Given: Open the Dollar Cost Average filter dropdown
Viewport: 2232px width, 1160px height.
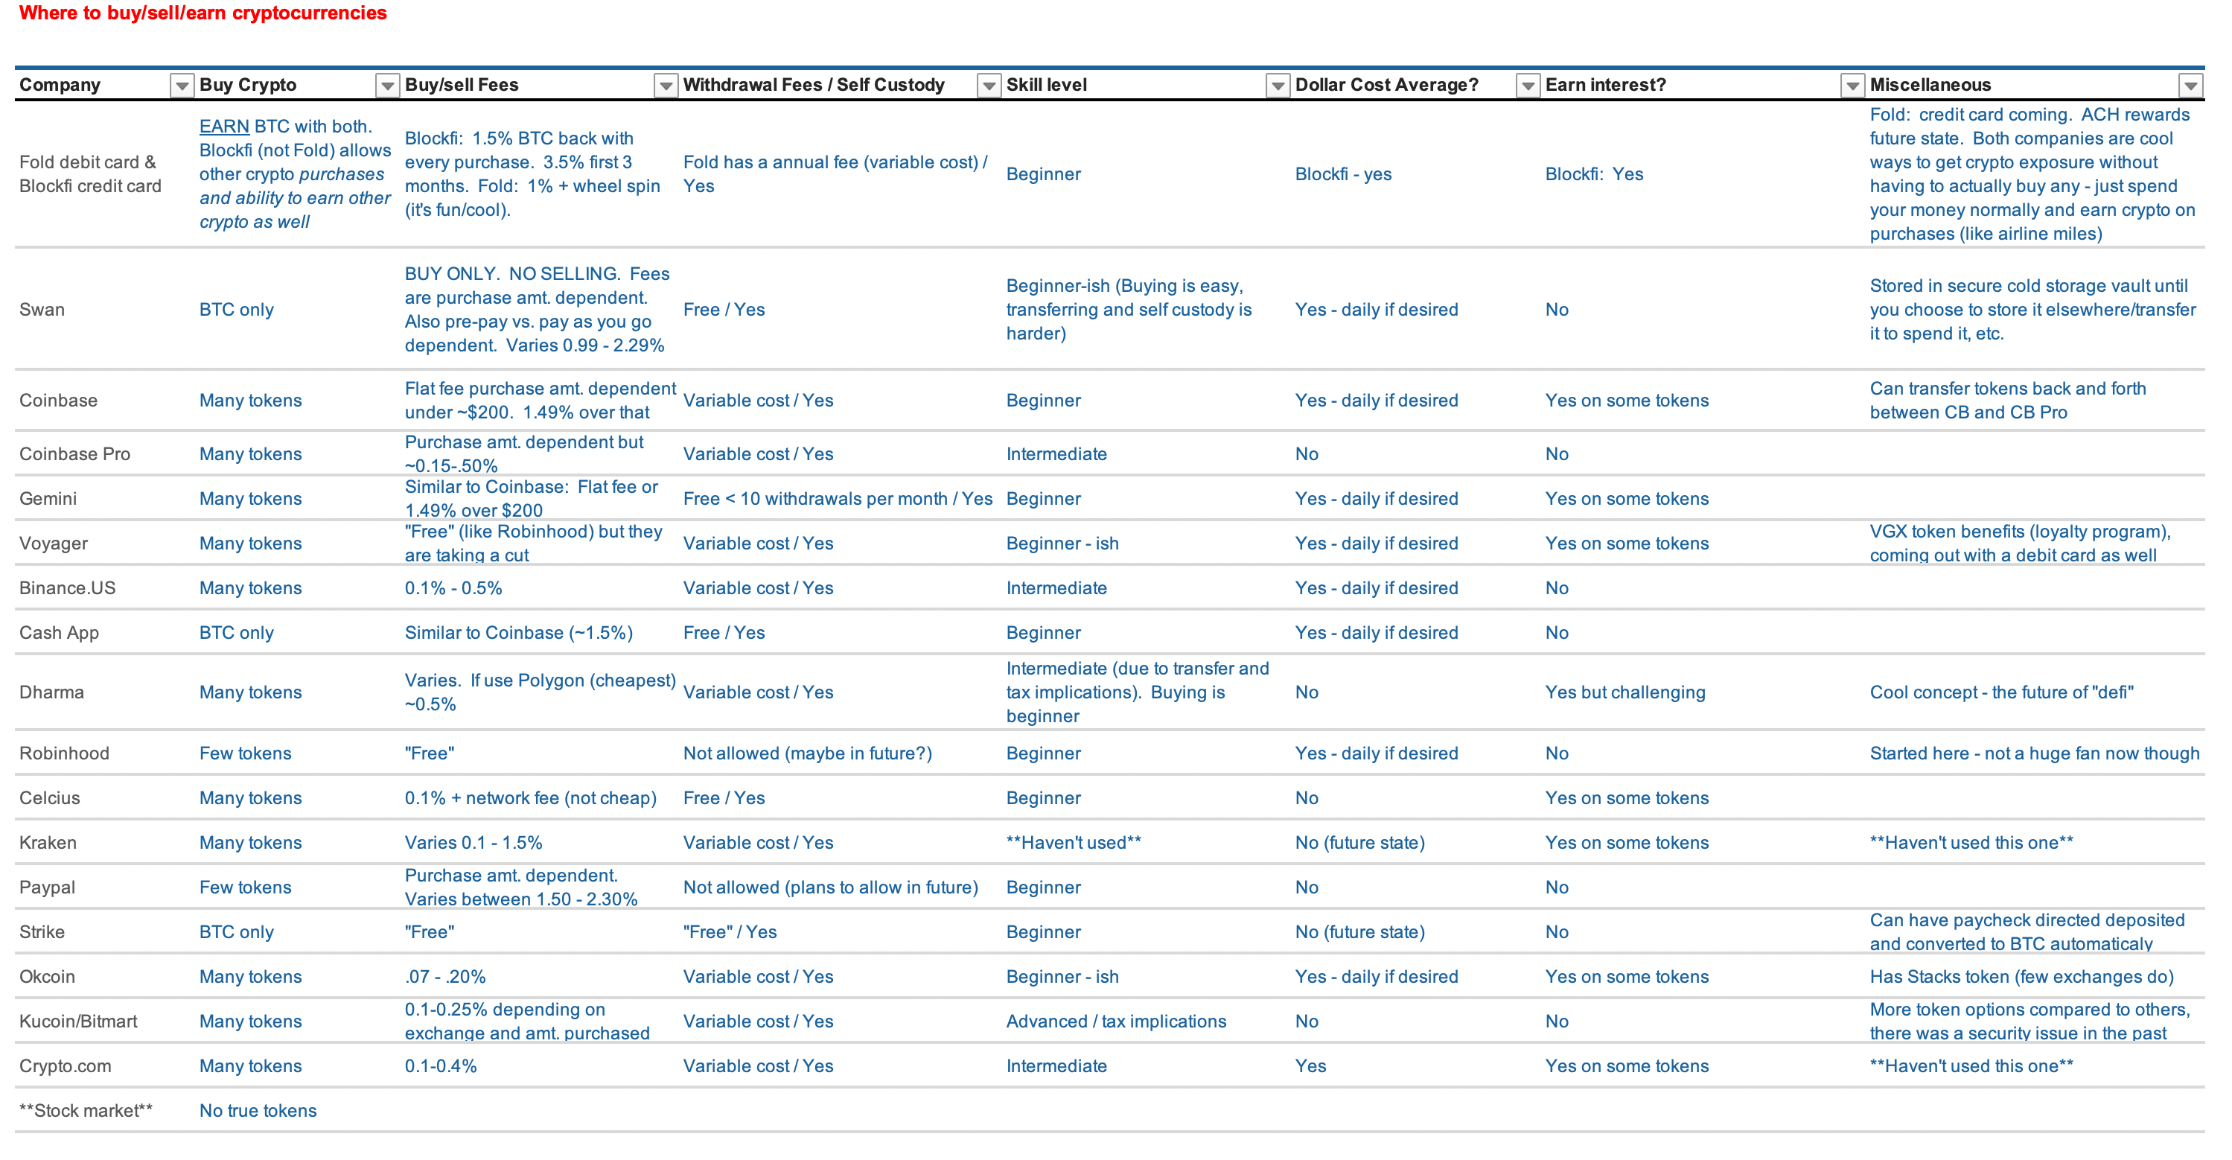Looking at the screenshot, I should (x=1528, y=85).
